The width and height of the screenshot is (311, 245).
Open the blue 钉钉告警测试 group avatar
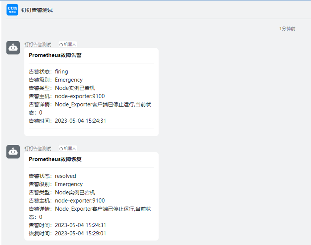click(12, 10)
